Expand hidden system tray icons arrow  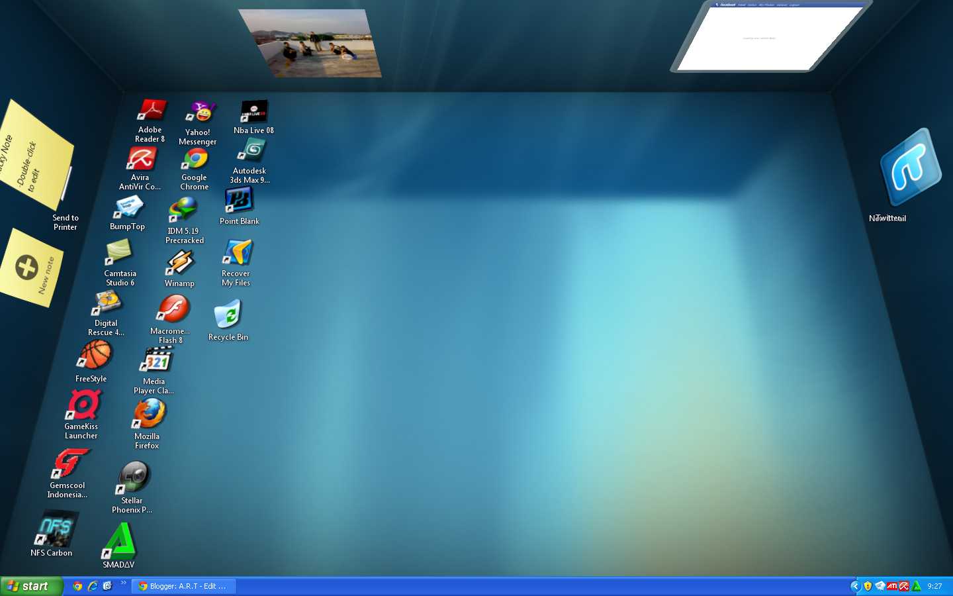coord(854,586)
